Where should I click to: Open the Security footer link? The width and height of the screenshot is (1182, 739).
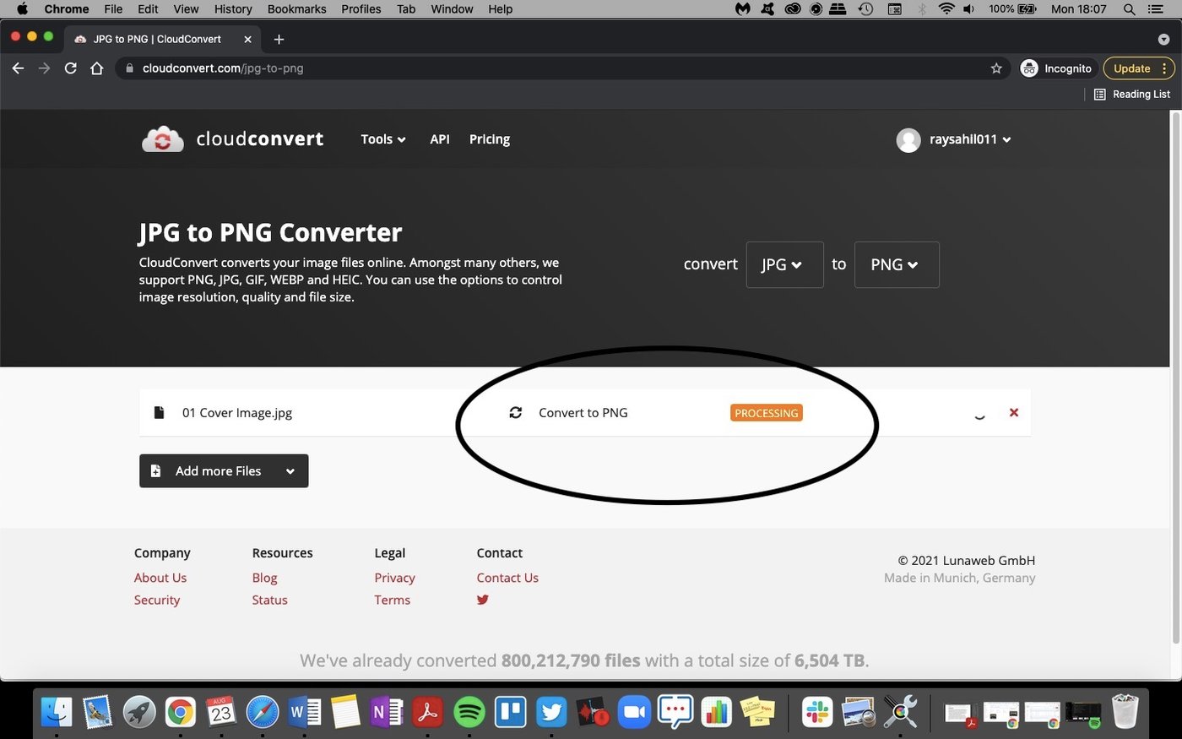point(157,600)
